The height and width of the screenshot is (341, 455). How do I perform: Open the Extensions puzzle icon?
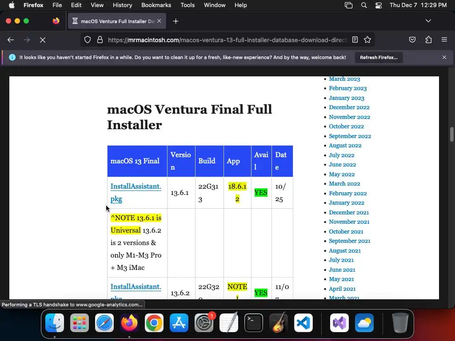click(x=428, y=40)
